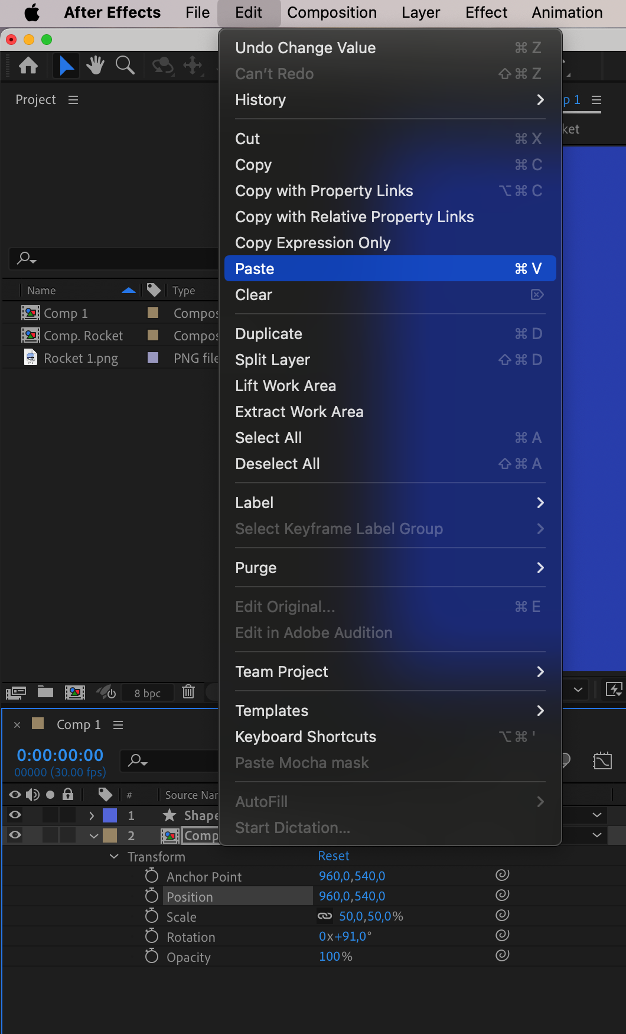
Task: Click the video eye column header
Action: tap(15, 795)
